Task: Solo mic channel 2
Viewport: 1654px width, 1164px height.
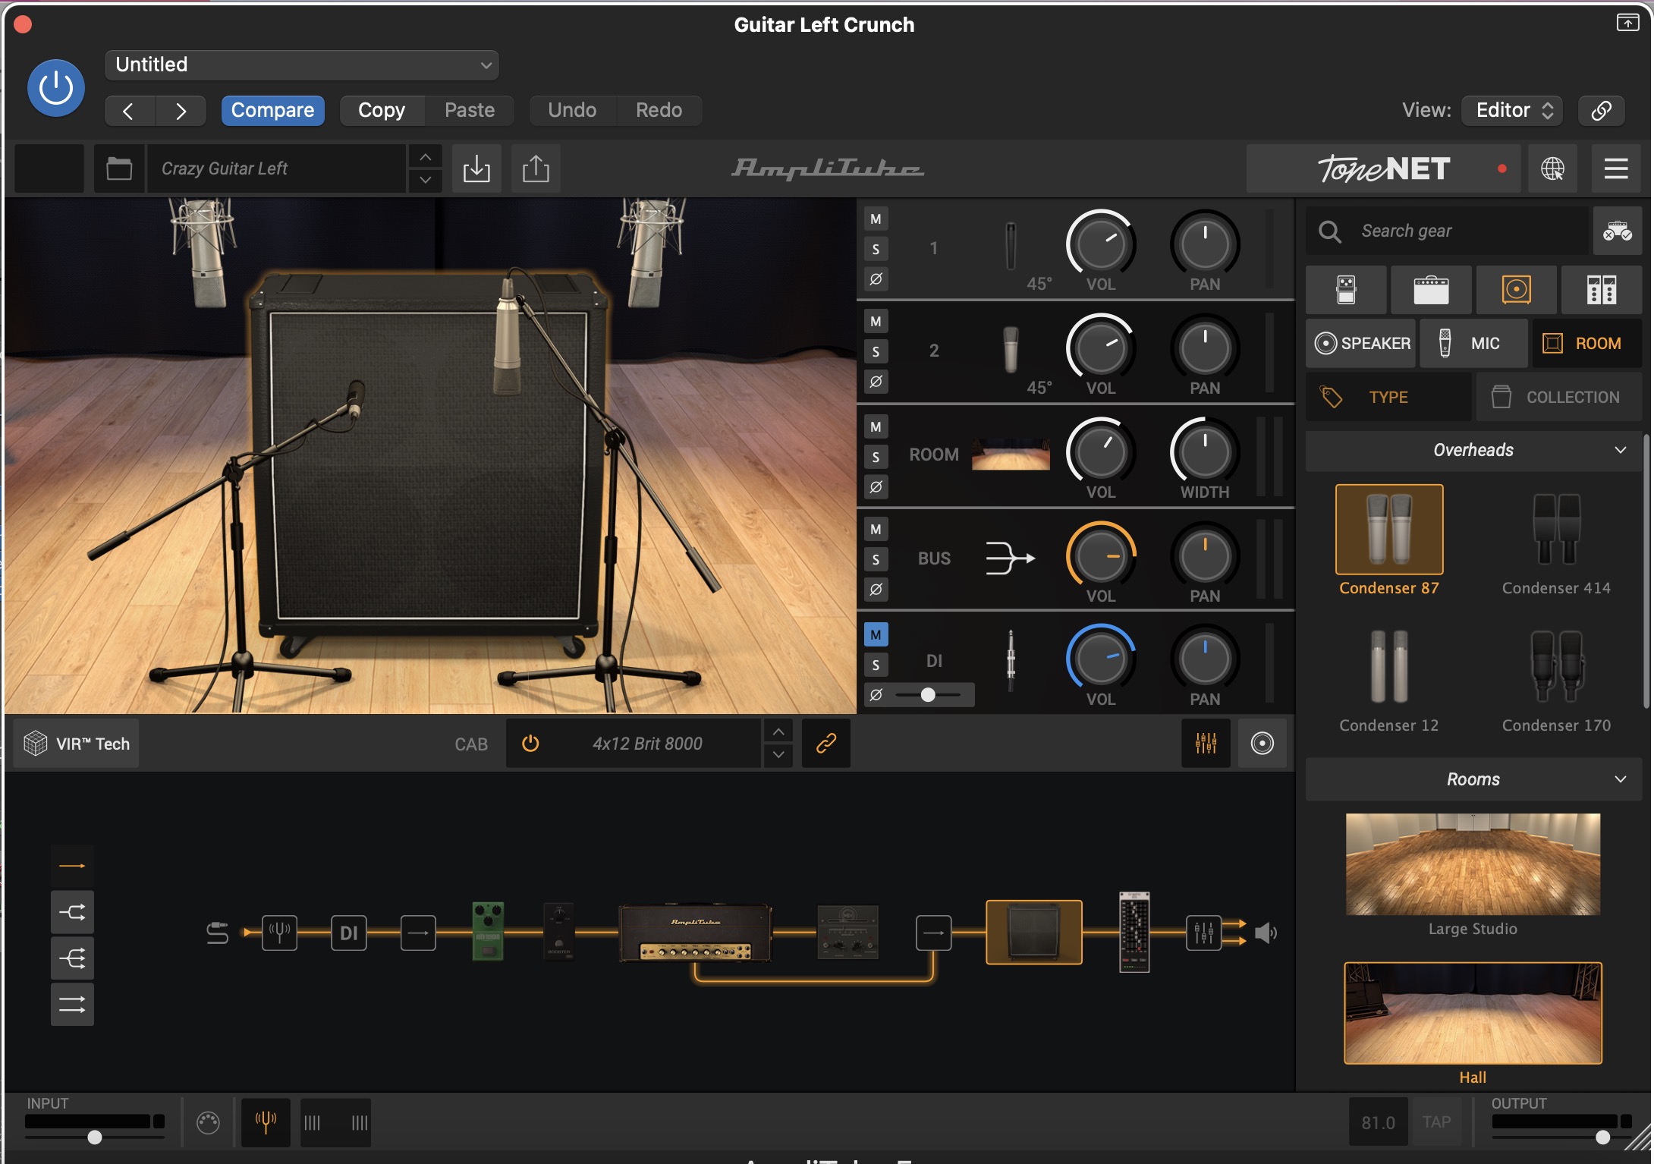Action: click(x=876, y=351)
